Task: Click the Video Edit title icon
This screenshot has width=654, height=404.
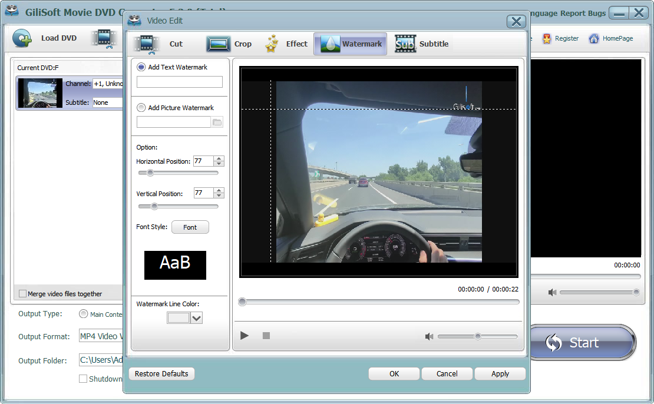Action: (x=134, y=21)
